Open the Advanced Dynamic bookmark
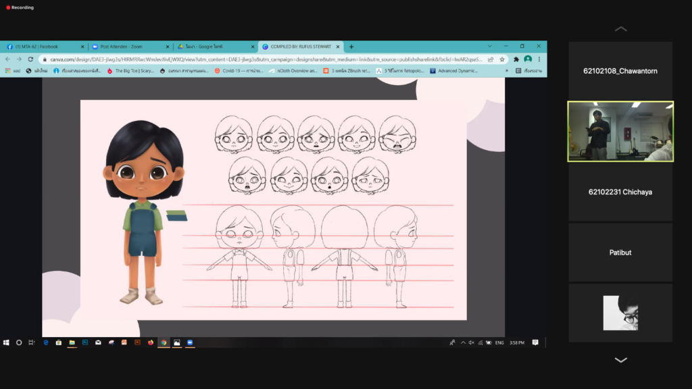Image resolution: width=692 pixels, height=389 pixels. point(453,70)
